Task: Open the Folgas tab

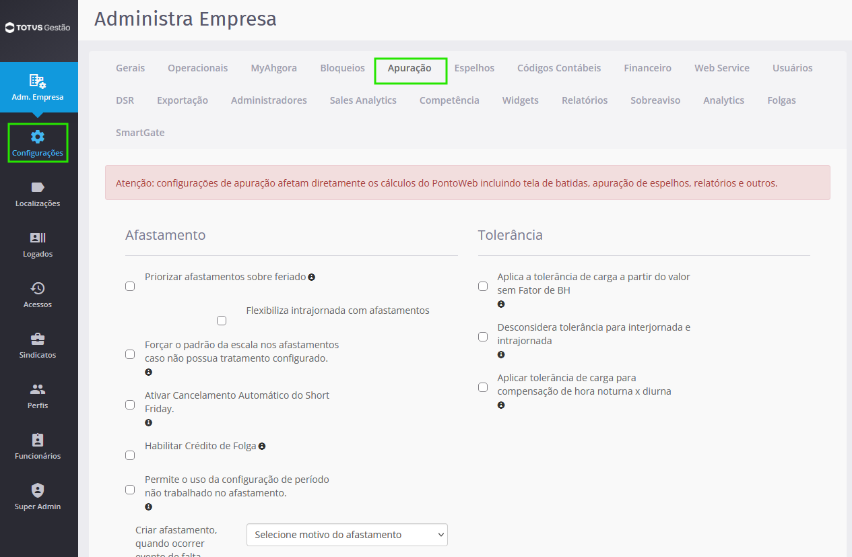Action: 781,100
